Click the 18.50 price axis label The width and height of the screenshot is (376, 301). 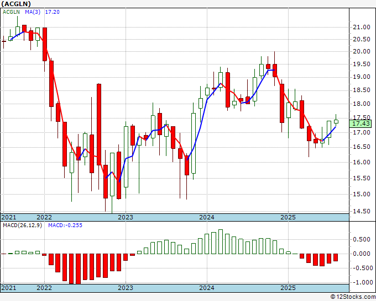(362, 90)
